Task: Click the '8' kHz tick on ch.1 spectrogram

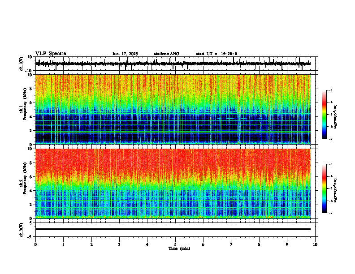Action: pos(31,89)
